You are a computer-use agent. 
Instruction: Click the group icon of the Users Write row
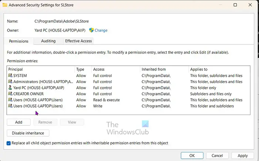click(10, 106)
